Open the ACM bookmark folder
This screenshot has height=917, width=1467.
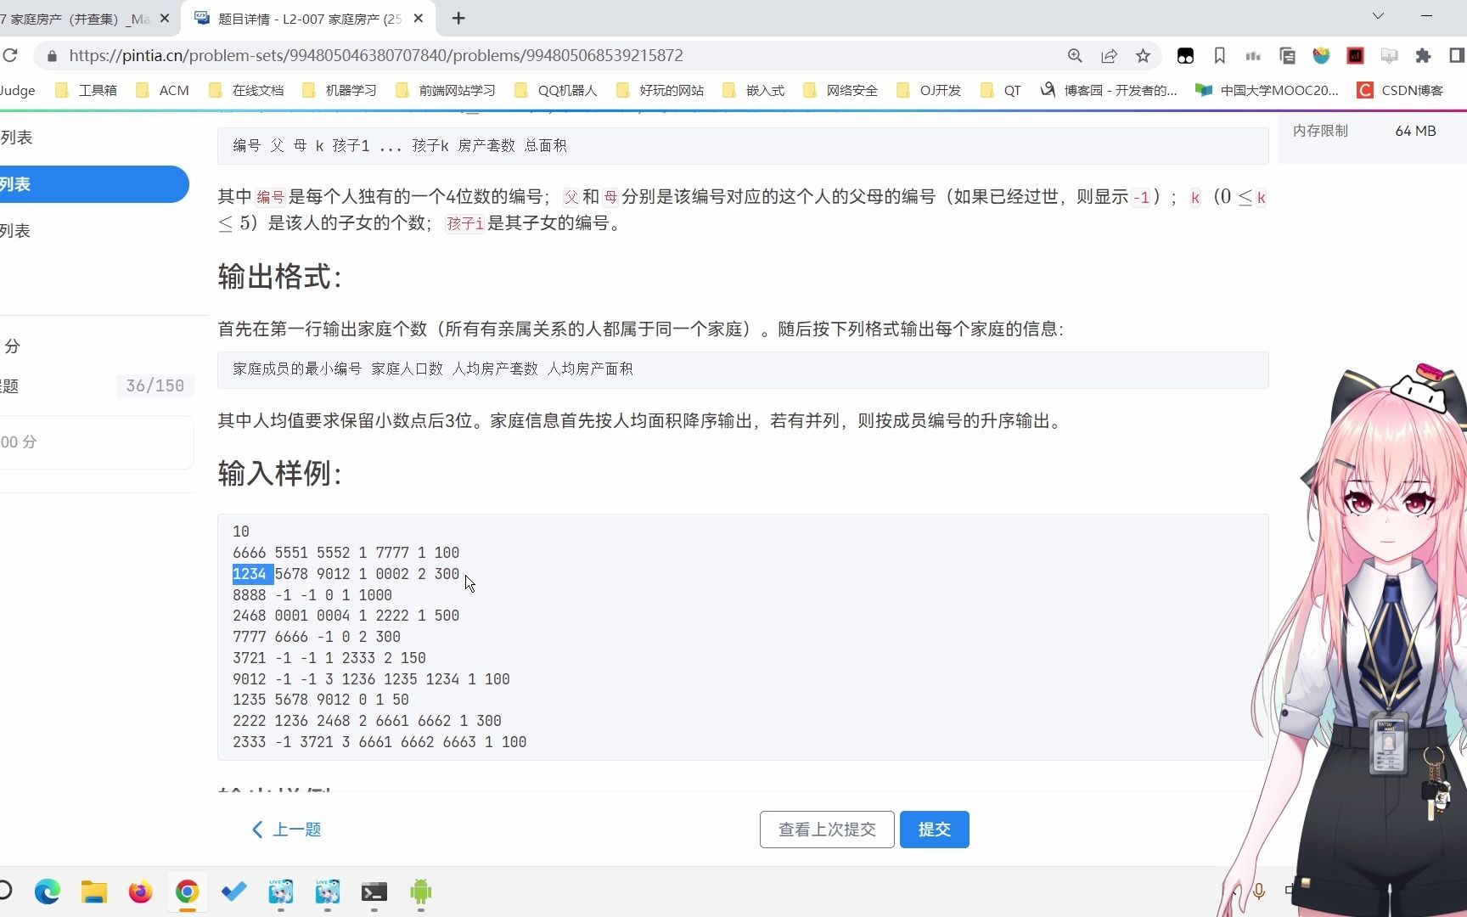click(x=163, y=90)
